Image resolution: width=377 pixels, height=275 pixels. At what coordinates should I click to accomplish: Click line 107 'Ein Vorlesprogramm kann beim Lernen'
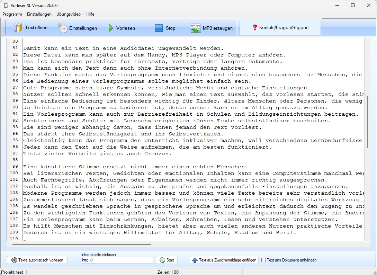[181, 220]
